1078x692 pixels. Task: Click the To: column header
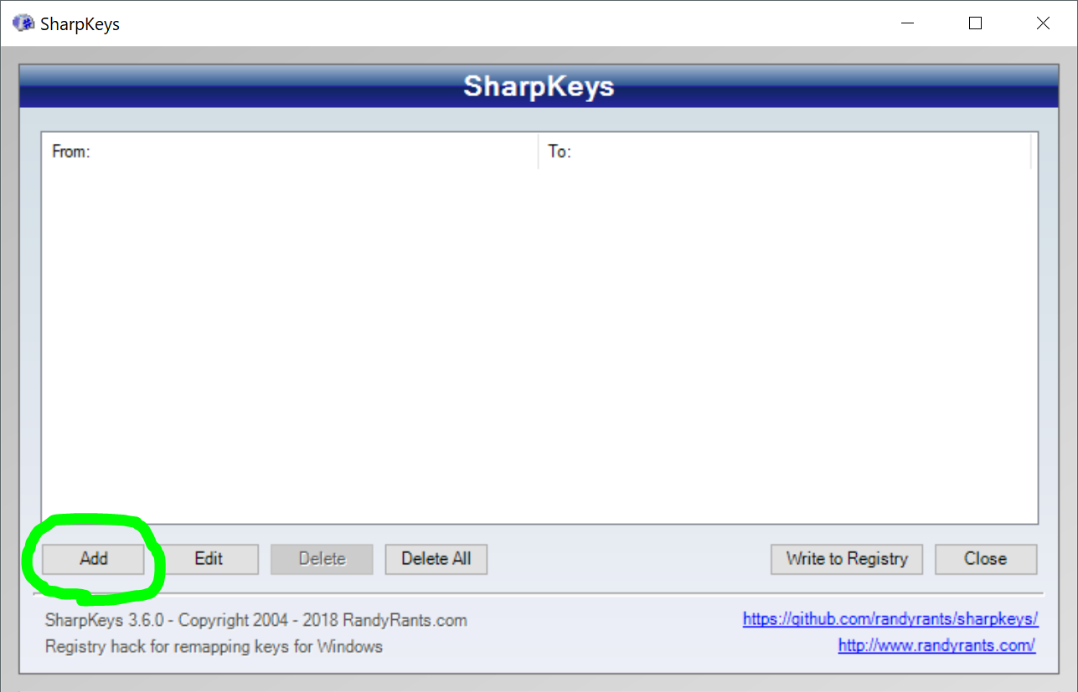[x=785, y=151]
